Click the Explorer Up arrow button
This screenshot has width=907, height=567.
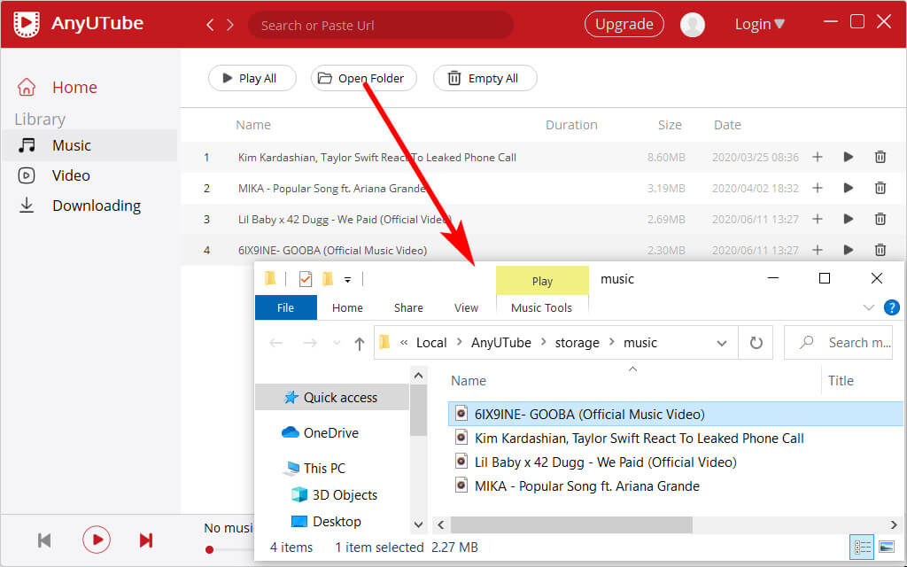[x=360, y=344]
